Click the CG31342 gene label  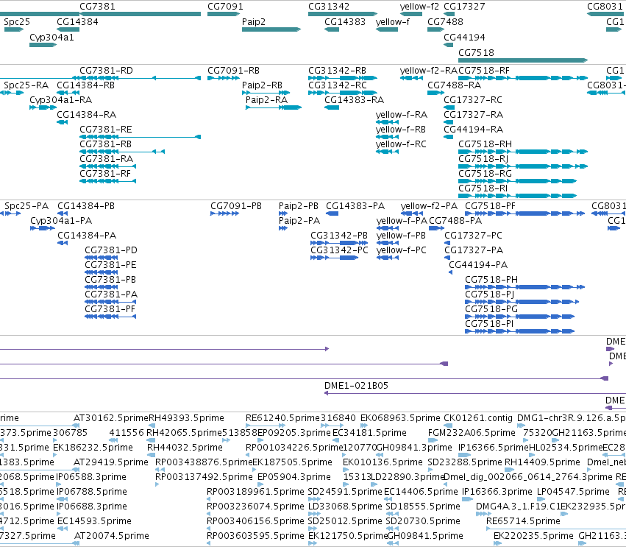pyautogui.click(x=329, y=7)
